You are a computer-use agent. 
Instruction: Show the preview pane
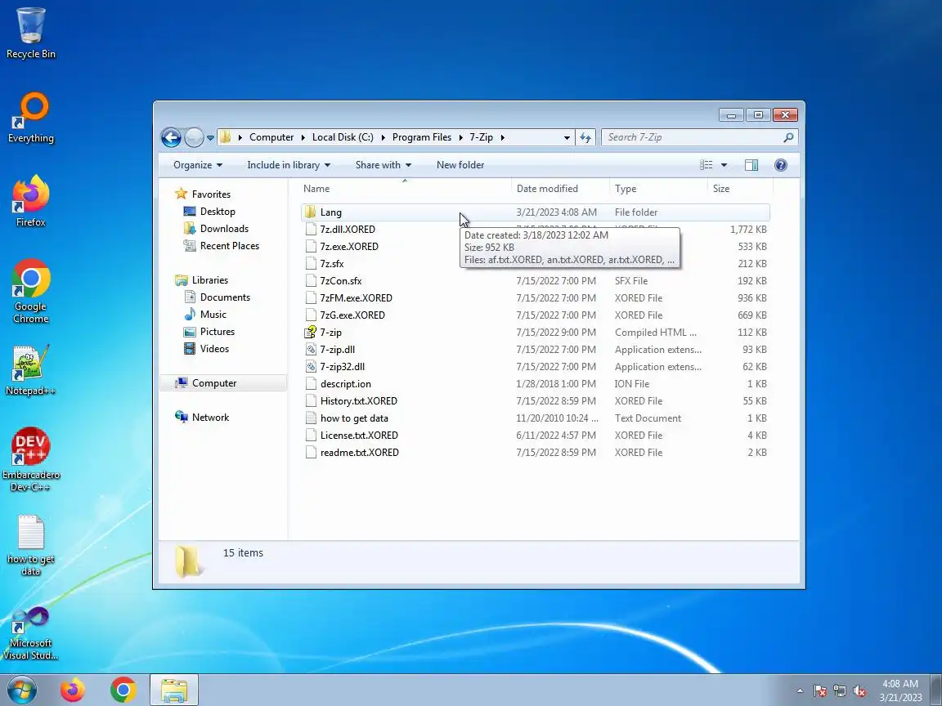tap(751, 165)
